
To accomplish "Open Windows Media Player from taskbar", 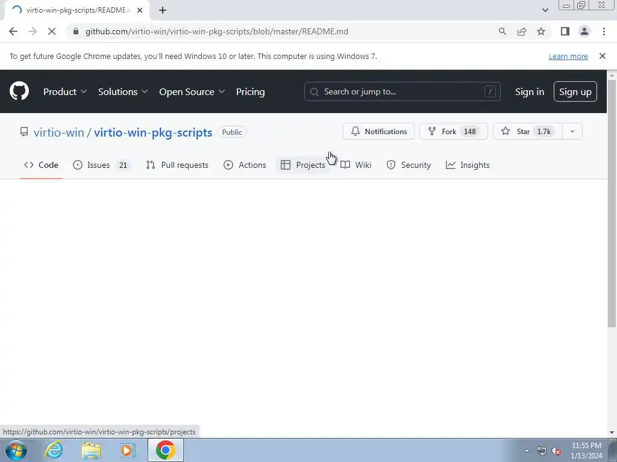I will pyautogui.click(x=128, y=450).
